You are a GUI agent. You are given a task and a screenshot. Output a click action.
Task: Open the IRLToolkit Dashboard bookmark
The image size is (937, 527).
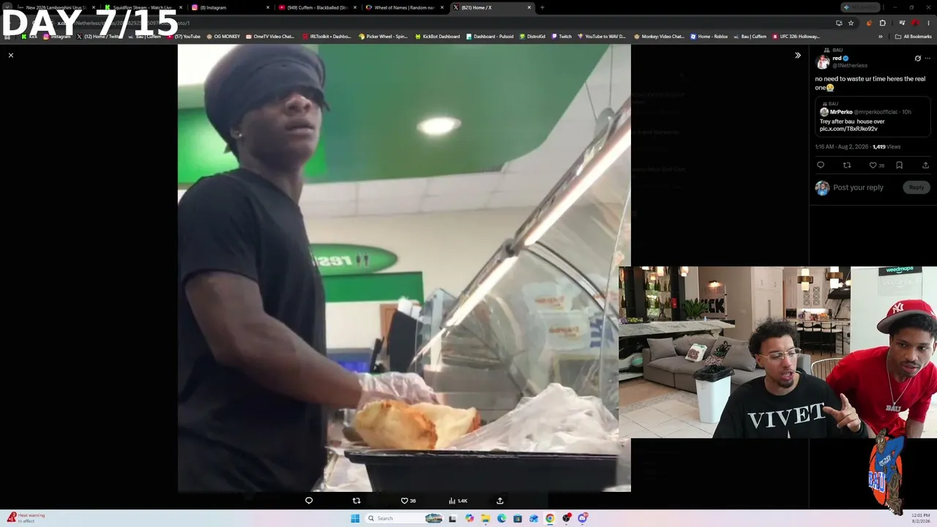tap(326, 37)
